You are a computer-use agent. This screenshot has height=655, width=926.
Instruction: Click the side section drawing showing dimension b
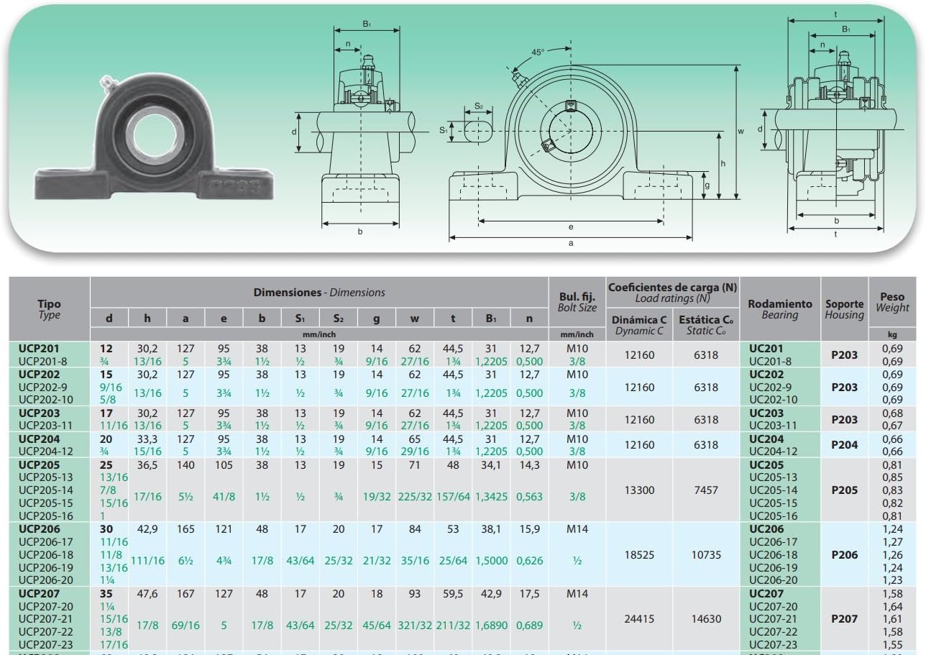point(359,129)
